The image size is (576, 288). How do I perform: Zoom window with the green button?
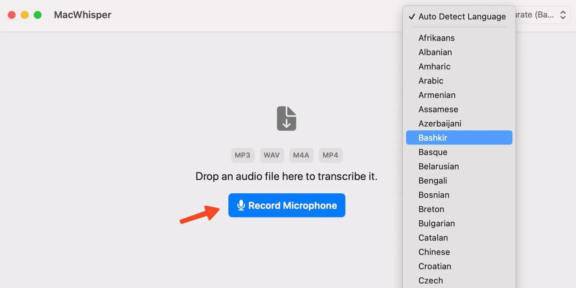pos(37,15)
